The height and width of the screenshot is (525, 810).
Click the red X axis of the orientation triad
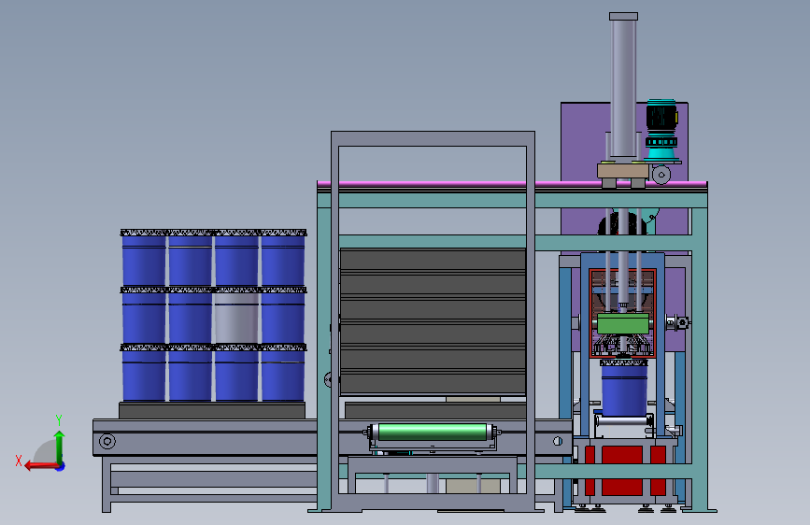pos(41,465)
